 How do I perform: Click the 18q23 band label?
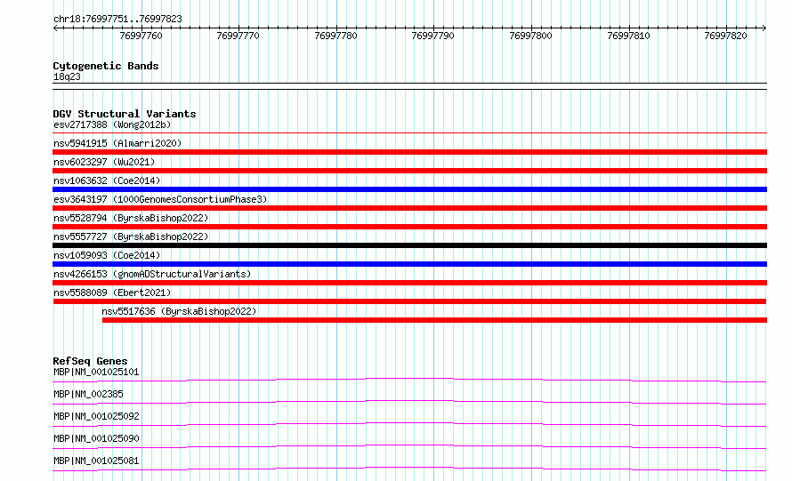(x=67, y=76)
